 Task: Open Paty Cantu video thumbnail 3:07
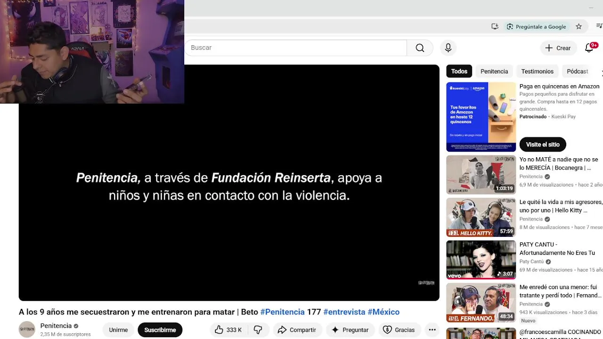point(481,260)
